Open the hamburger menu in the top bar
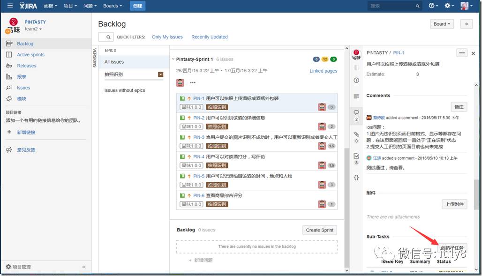 tap(10, 6)
